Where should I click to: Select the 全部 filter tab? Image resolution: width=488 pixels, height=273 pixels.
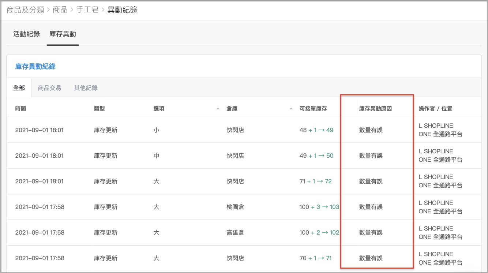click(x=19, y=88)
